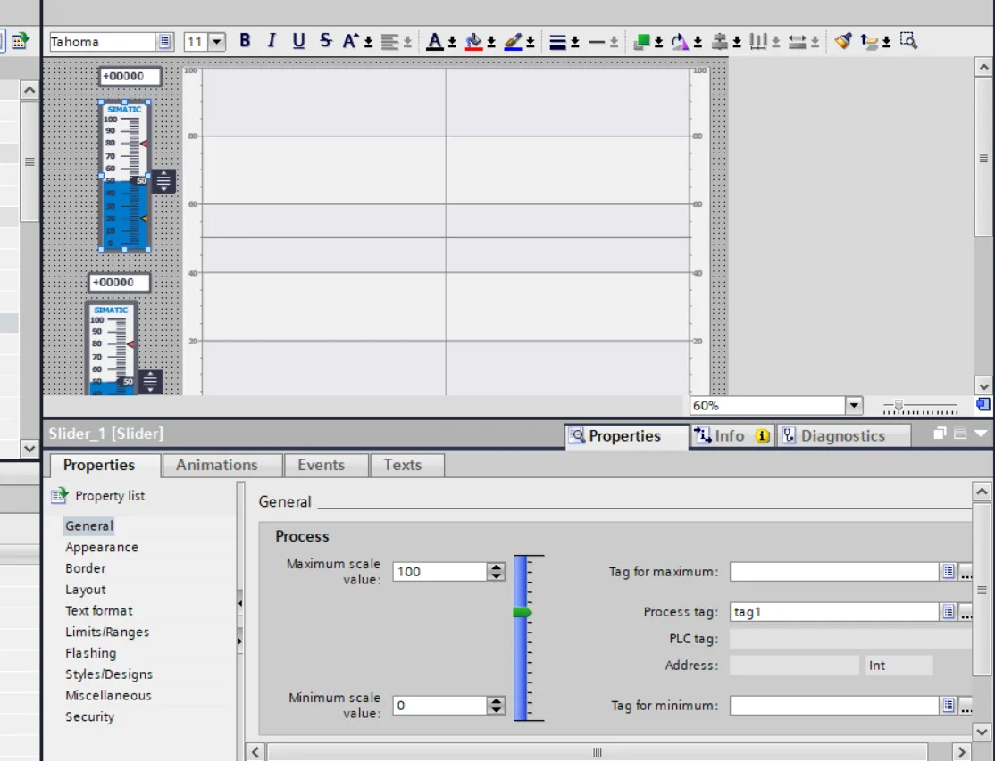Viewport: 995px width, 761px height.
Task: Click the object order icon
Action: click(x=644, y=40)
